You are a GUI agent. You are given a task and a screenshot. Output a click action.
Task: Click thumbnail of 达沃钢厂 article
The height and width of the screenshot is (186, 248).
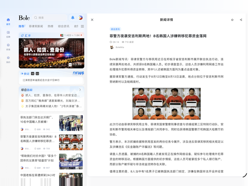coord(71,123)
